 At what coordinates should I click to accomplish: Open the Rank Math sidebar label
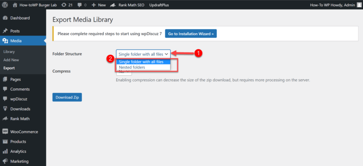click(20, 119)
